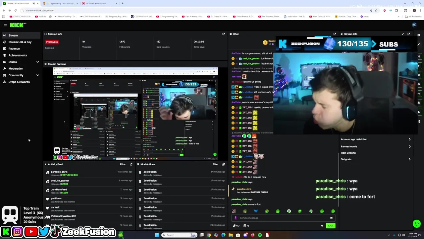Go back in the browser
Screen dimensions: 424x239
pyautogui.click(x=3, y=11)
